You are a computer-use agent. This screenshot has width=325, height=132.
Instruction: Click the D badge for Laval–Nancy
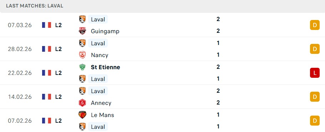click(x=315, y=49)
